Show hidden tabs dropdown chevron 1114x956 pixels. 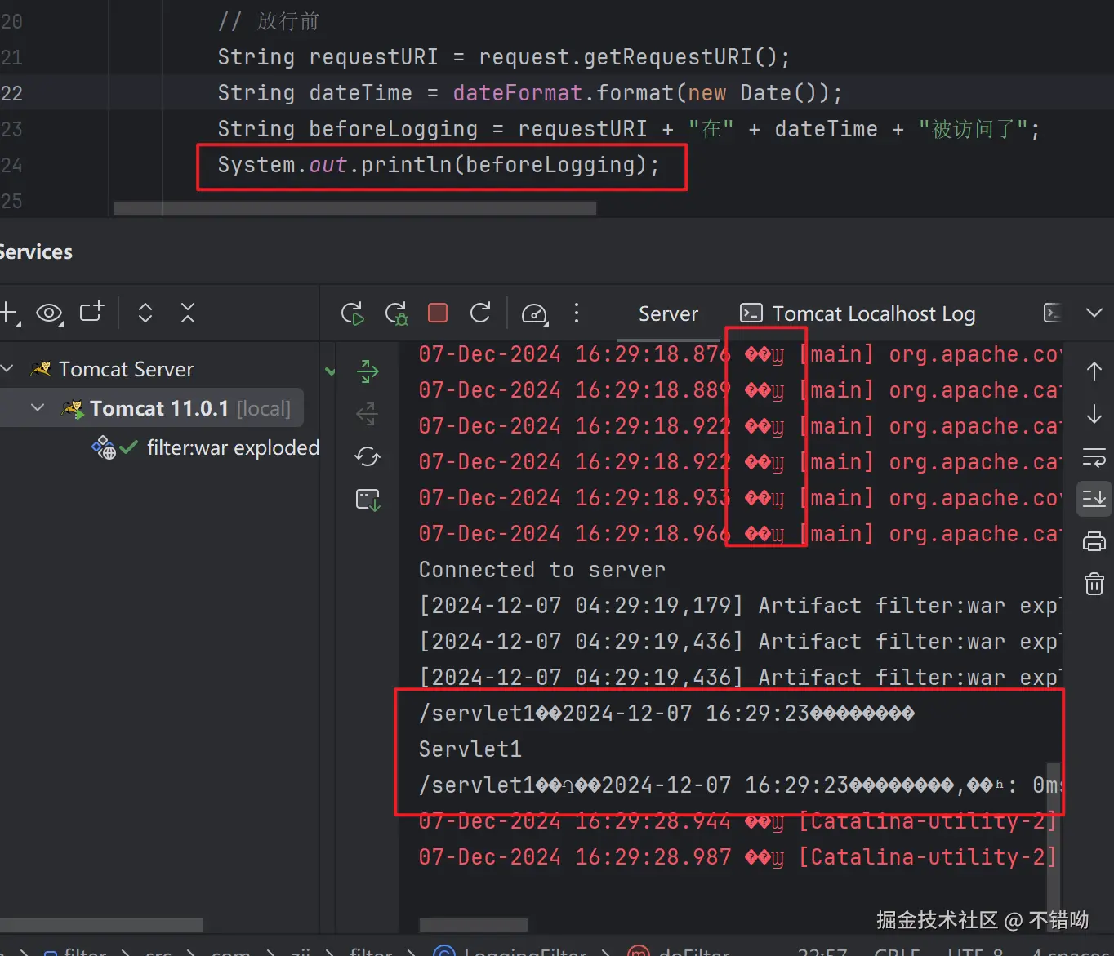coord(1094,313)
